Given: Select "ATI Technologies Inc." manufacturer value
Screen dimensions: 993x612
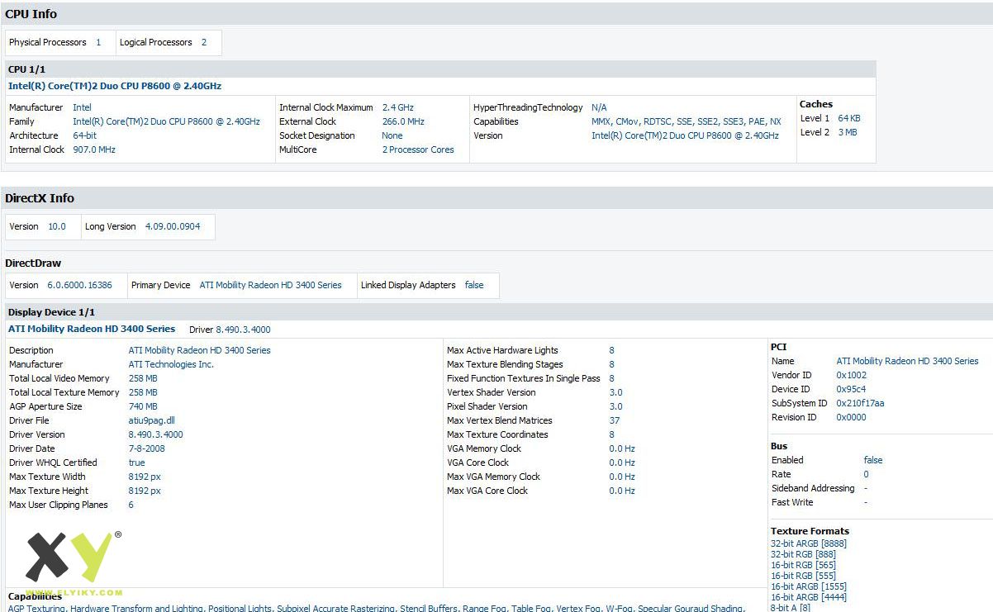Looking at the screenshot, I should (x=171, y=364).
